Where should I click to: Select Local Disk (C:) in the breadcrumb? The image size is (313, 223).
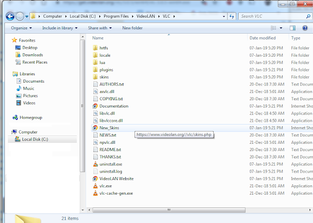[83, 16]
